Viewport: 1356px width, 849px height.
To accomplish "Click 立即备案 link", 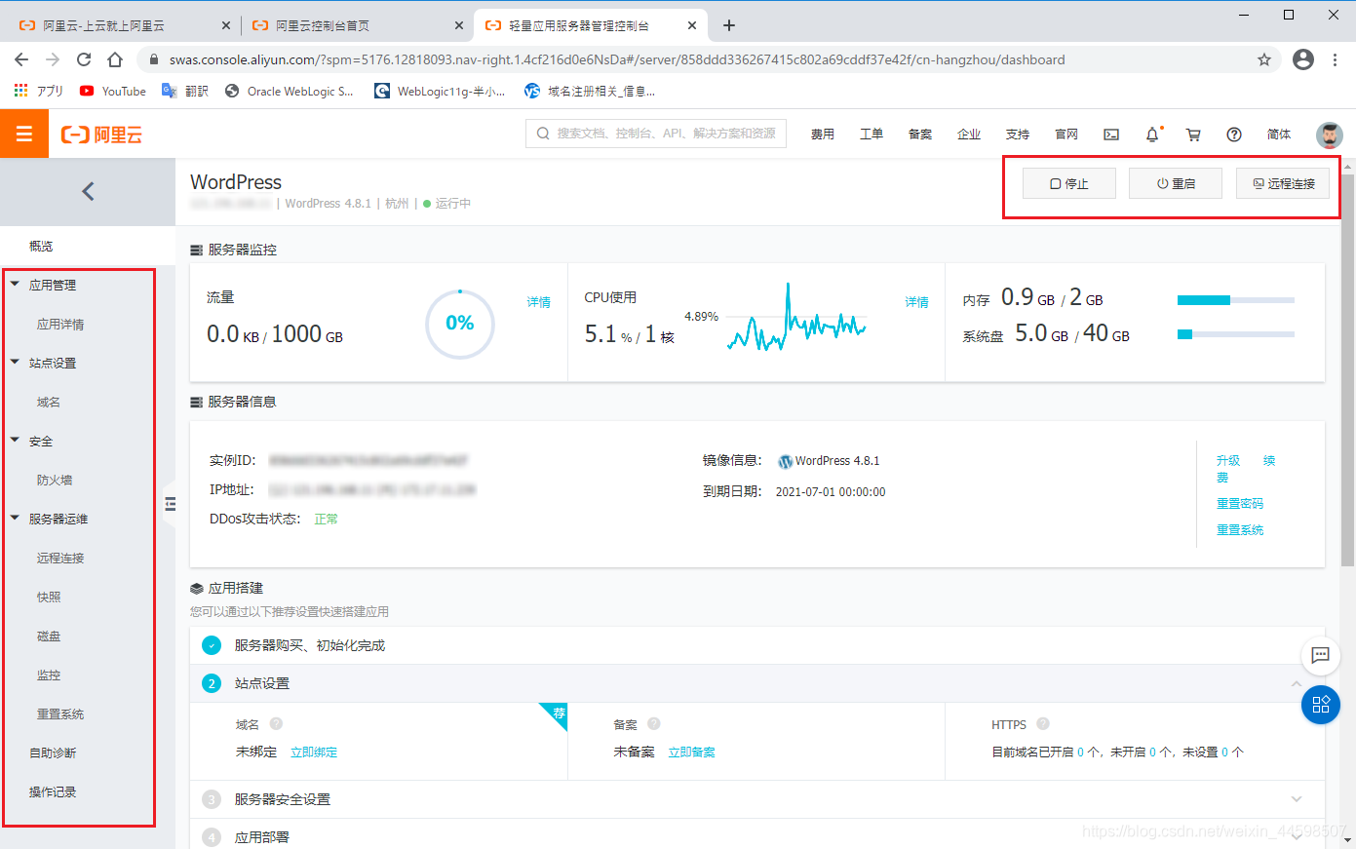I will click(692, 753).
